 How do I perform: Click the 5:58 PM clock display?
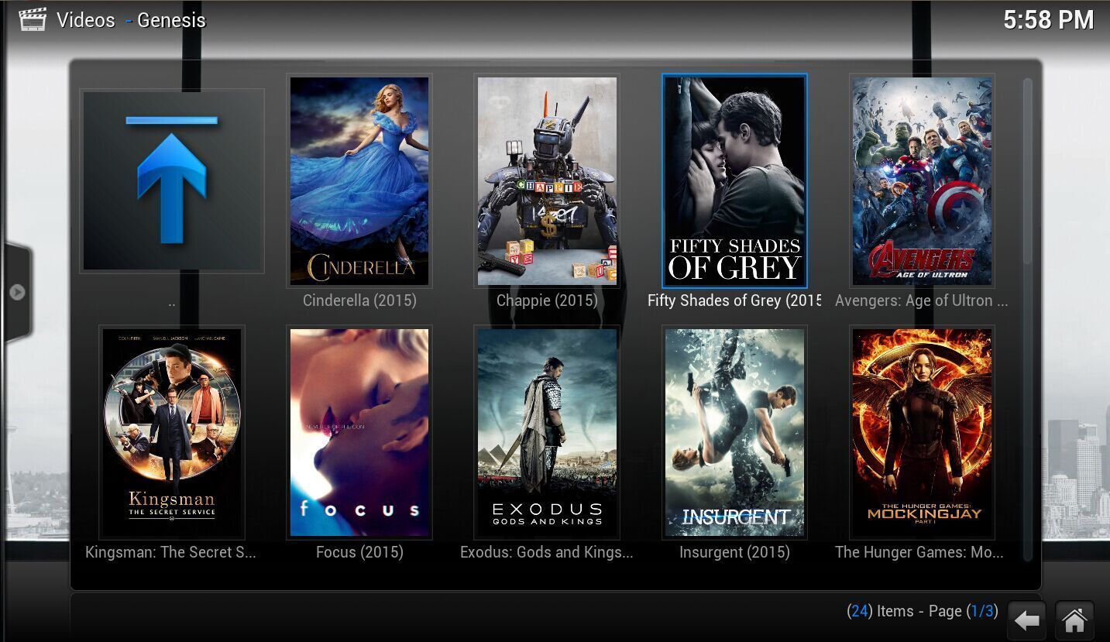(x=1048, y=20)
